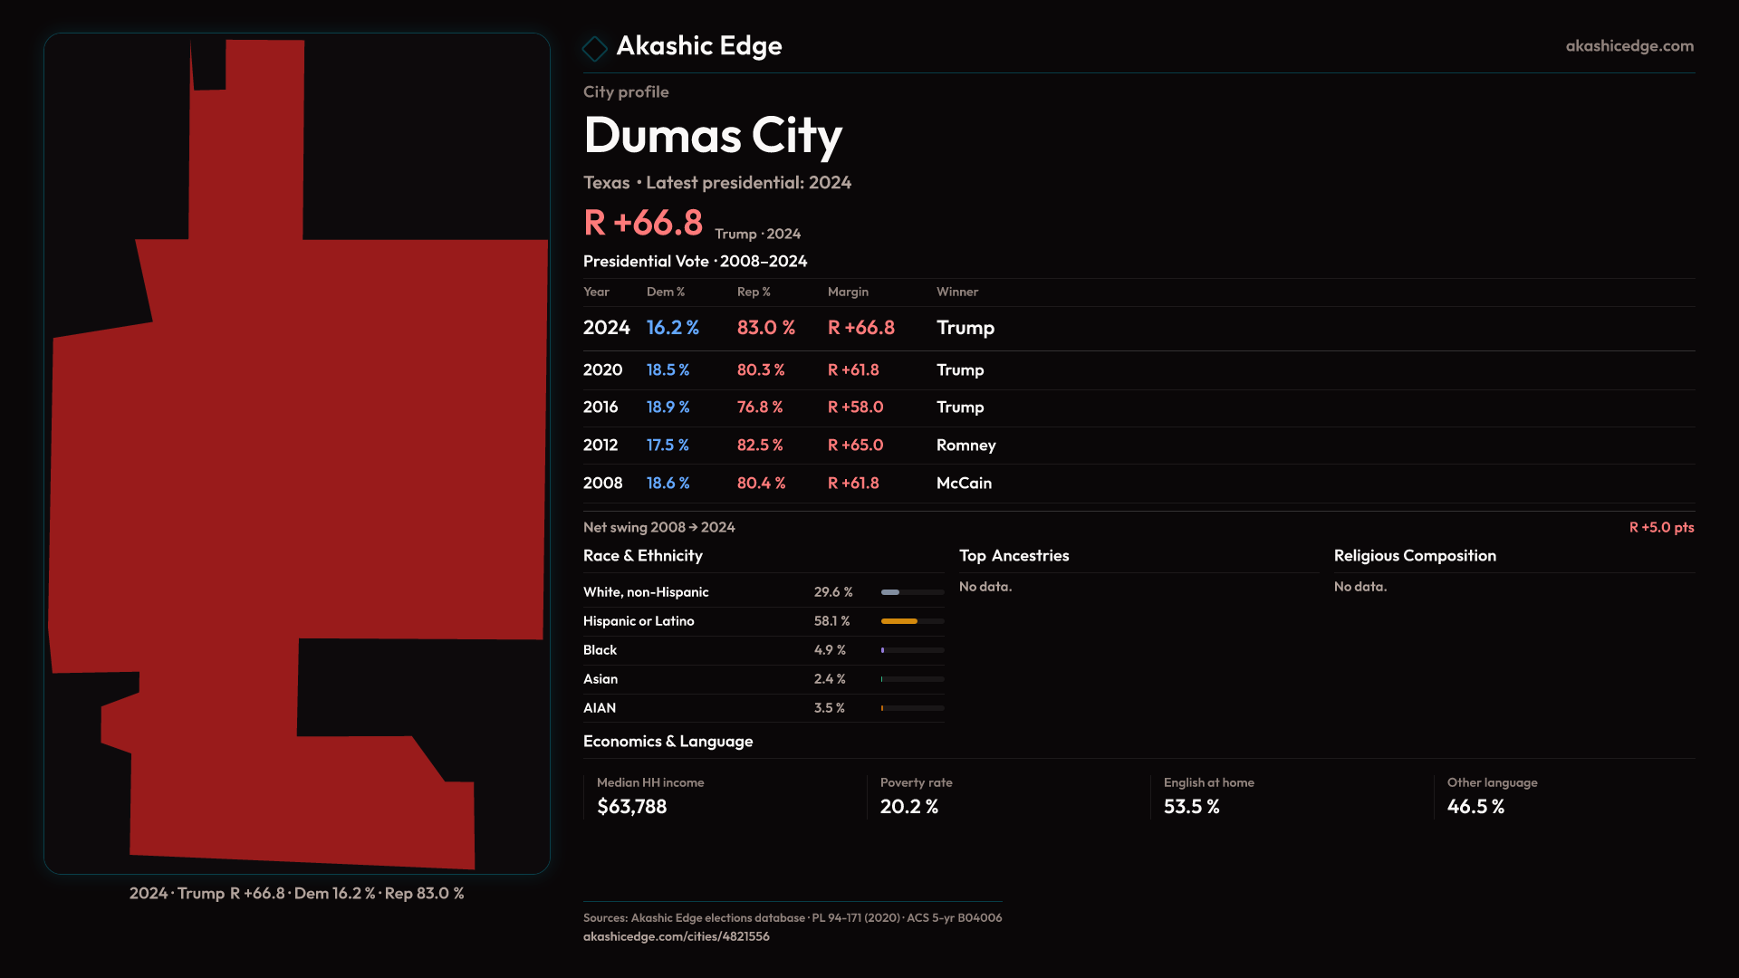Screen dimensions: 1739x978
Task: Click the Poverty rate 20.2 % card
Action: 915,795
